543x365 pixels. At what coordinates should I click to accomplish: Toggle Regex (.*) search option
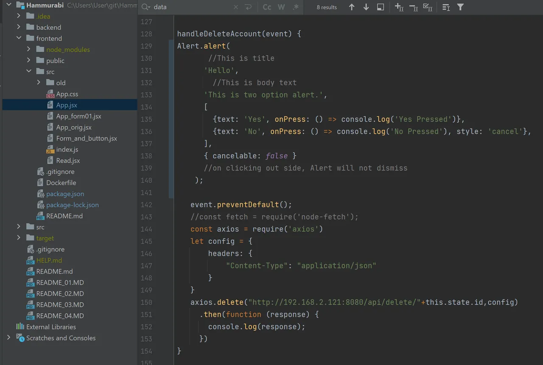(296, 7)
